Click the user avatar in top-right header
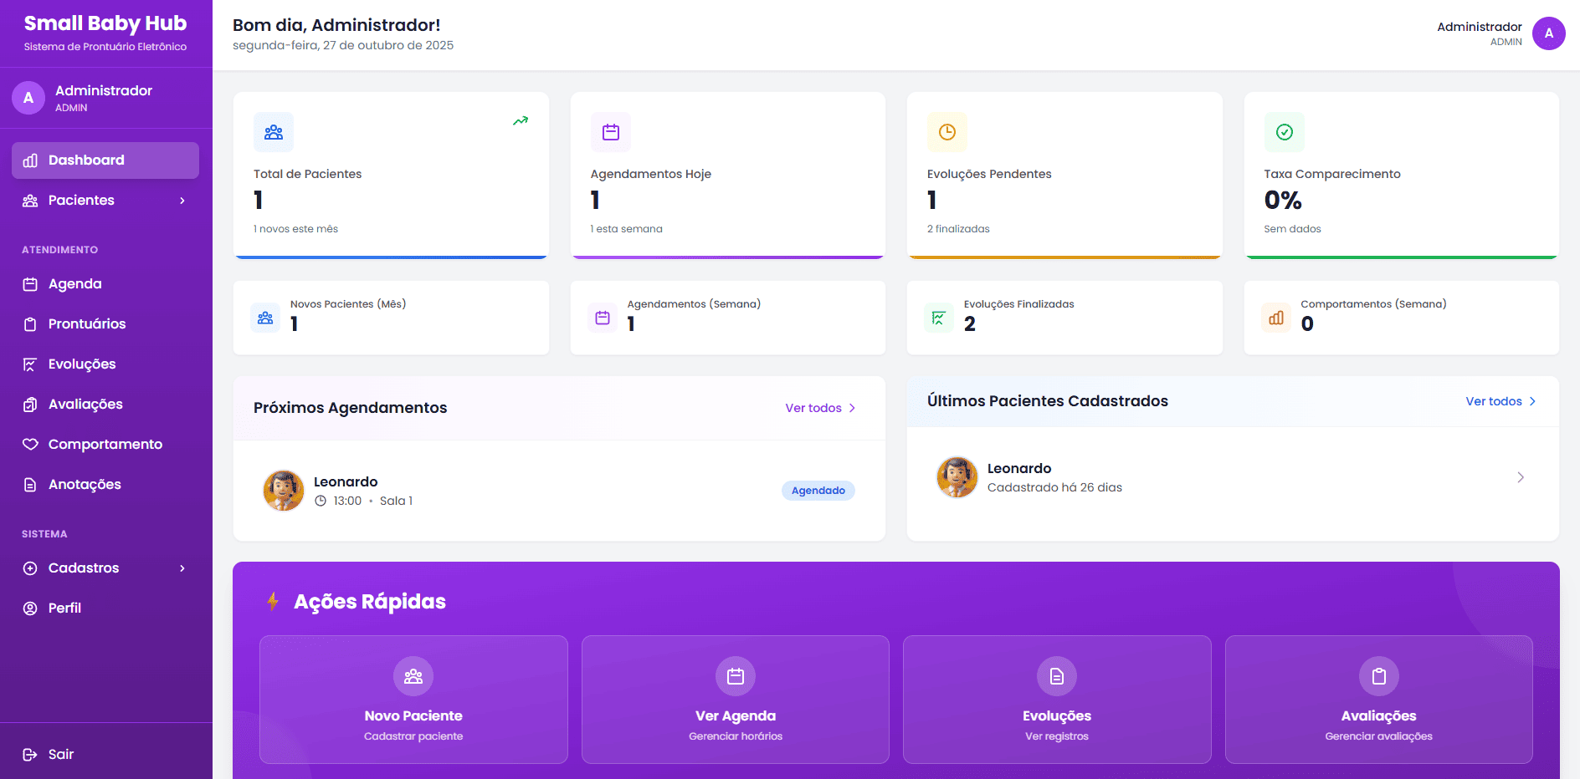 coord(1548,33)
